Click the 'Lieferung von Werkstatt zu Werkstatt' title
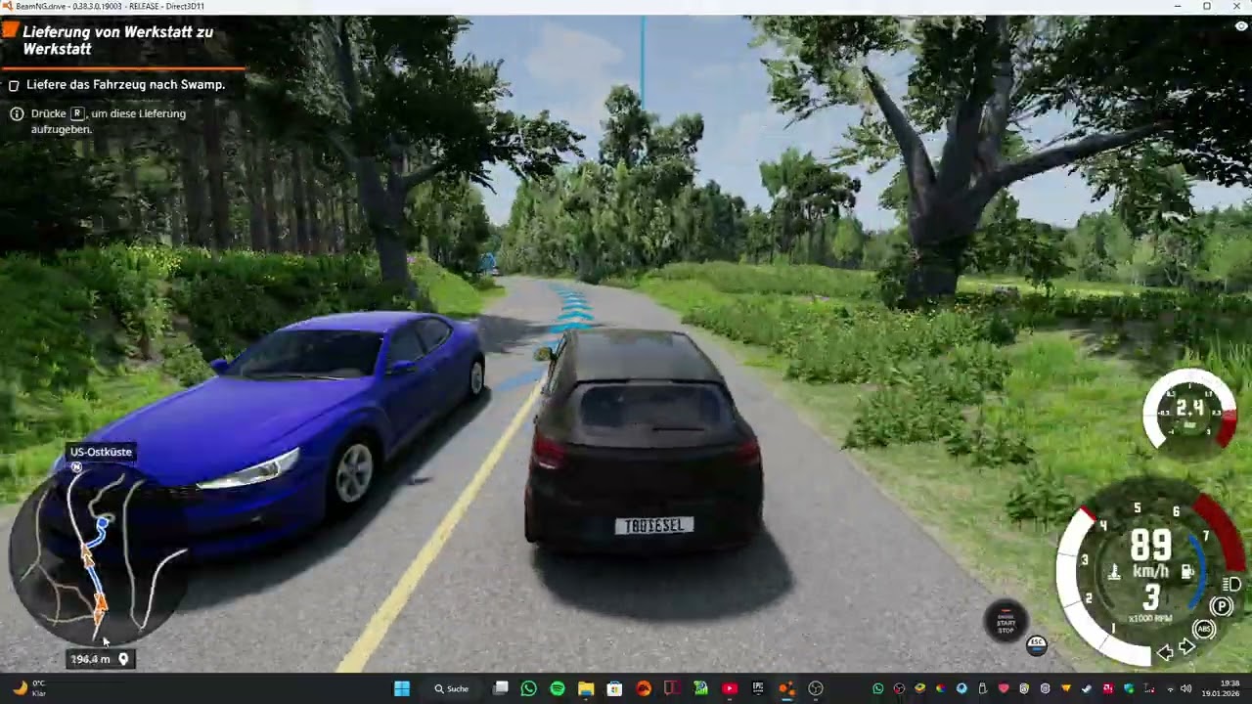Viewport: 1252px width, 704px height. 117,40
